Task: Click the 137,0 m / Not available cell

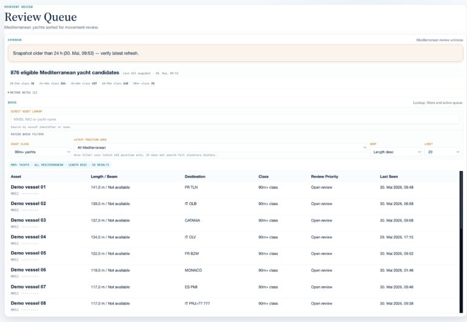Action: (110, 220)
